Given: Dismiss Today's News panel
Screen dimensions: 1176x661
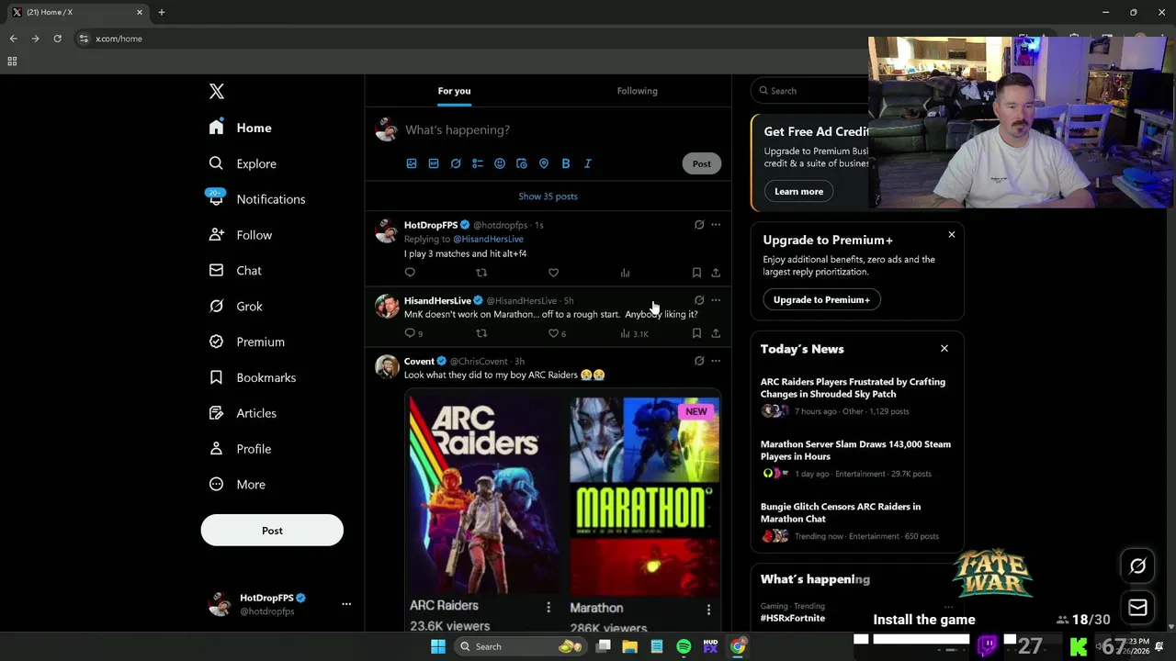Looking at the screenshot, I should [944, 349].
